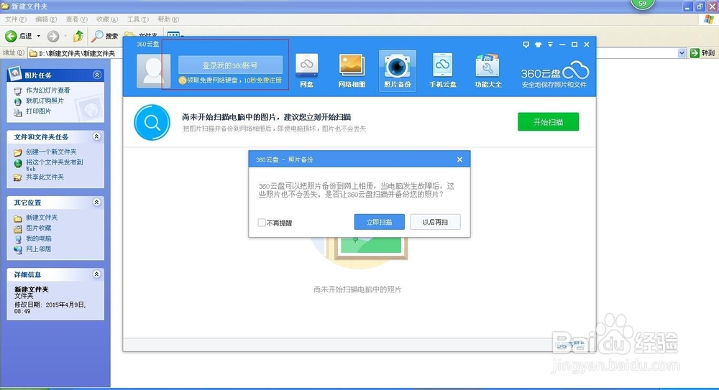Screen dimensions: 719x390
Task: Open the Explorer 工具 menu
Action: click(x=137, y=19)
